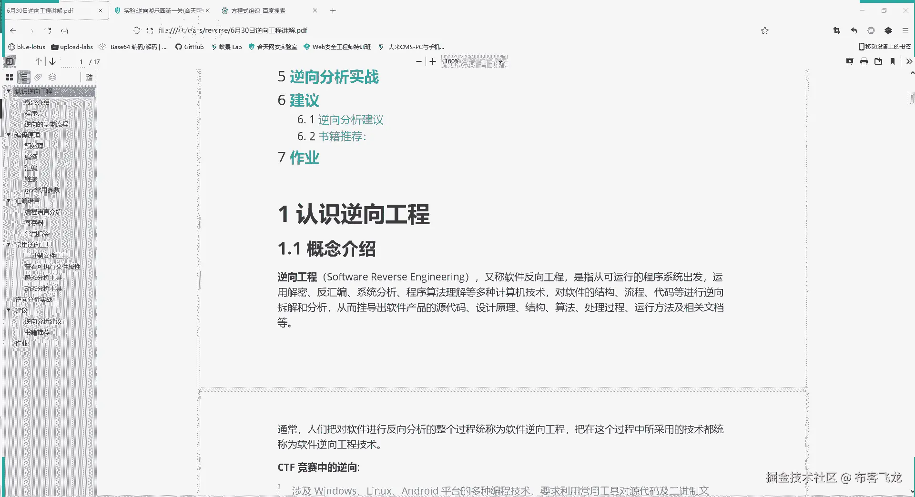This screenshot has height=497, width=915.
Task: Show the layers view in sidebar
Action: click(52, 77)
